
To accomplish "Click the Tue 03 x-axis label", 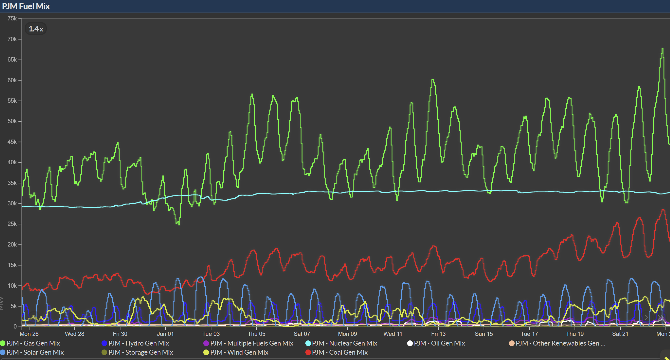I will (x=211, y=334).
